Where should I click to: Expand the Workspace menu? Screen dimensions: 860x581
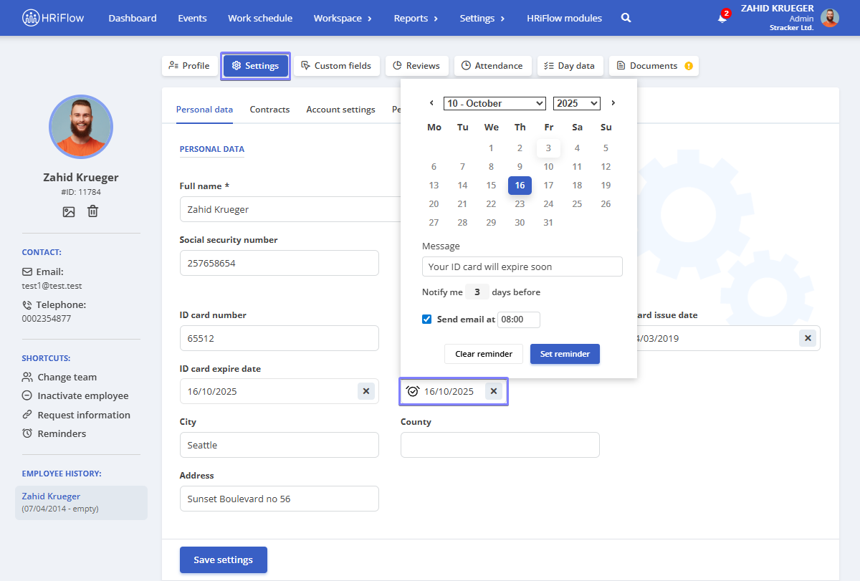(343, 18)
